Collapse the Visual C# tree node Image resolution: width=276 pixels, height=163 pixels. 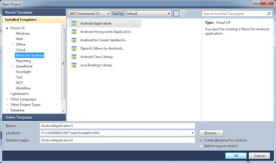(7, 28)
